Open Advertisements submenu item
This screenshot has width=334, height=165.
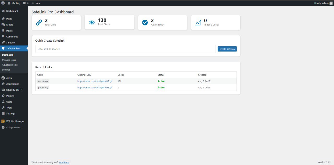10,65
